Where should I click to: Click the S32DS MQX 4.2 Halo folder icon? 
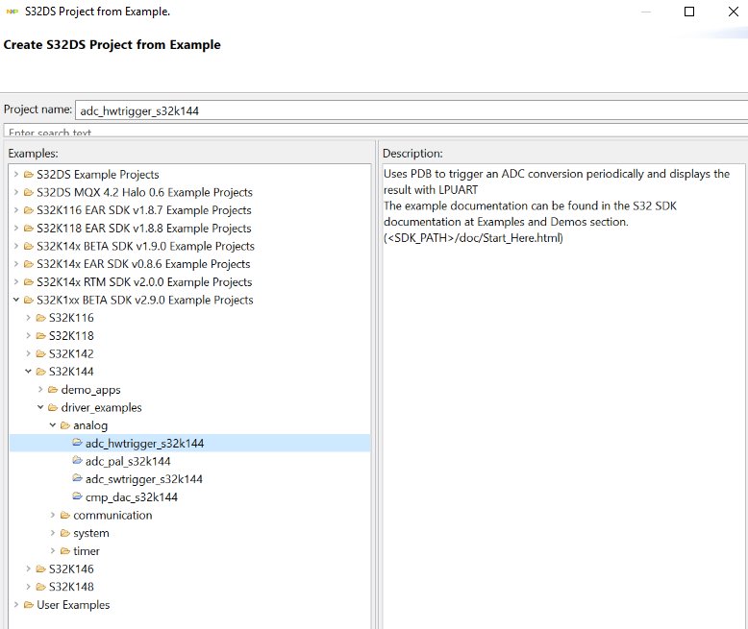[29, 192]
